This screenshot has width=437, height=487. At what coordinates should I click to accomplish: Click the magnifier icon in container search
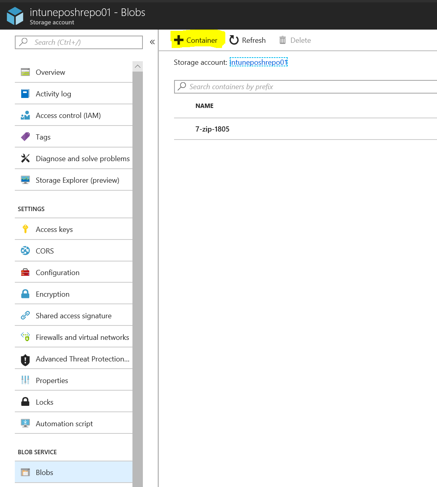pyautogui.click(x=182, y=86)
